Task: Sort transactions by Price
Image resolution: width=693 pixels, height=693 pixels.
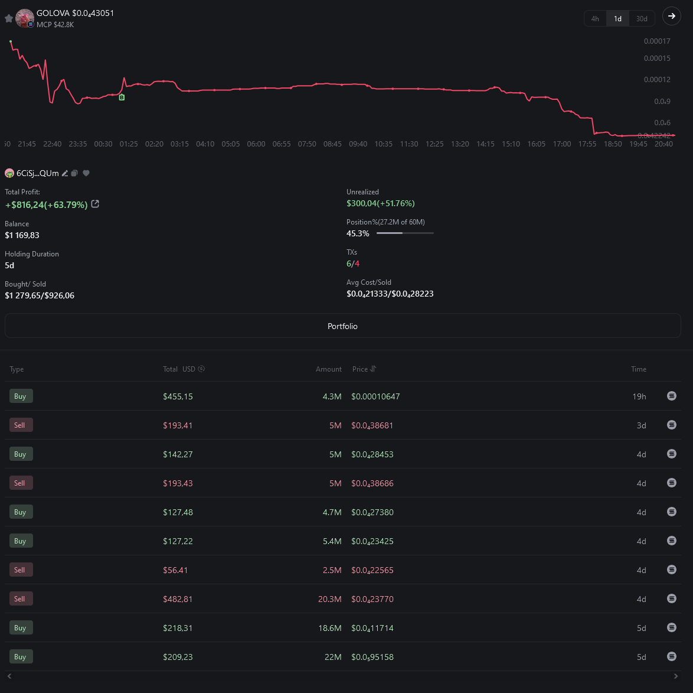Action: point(372,369)
